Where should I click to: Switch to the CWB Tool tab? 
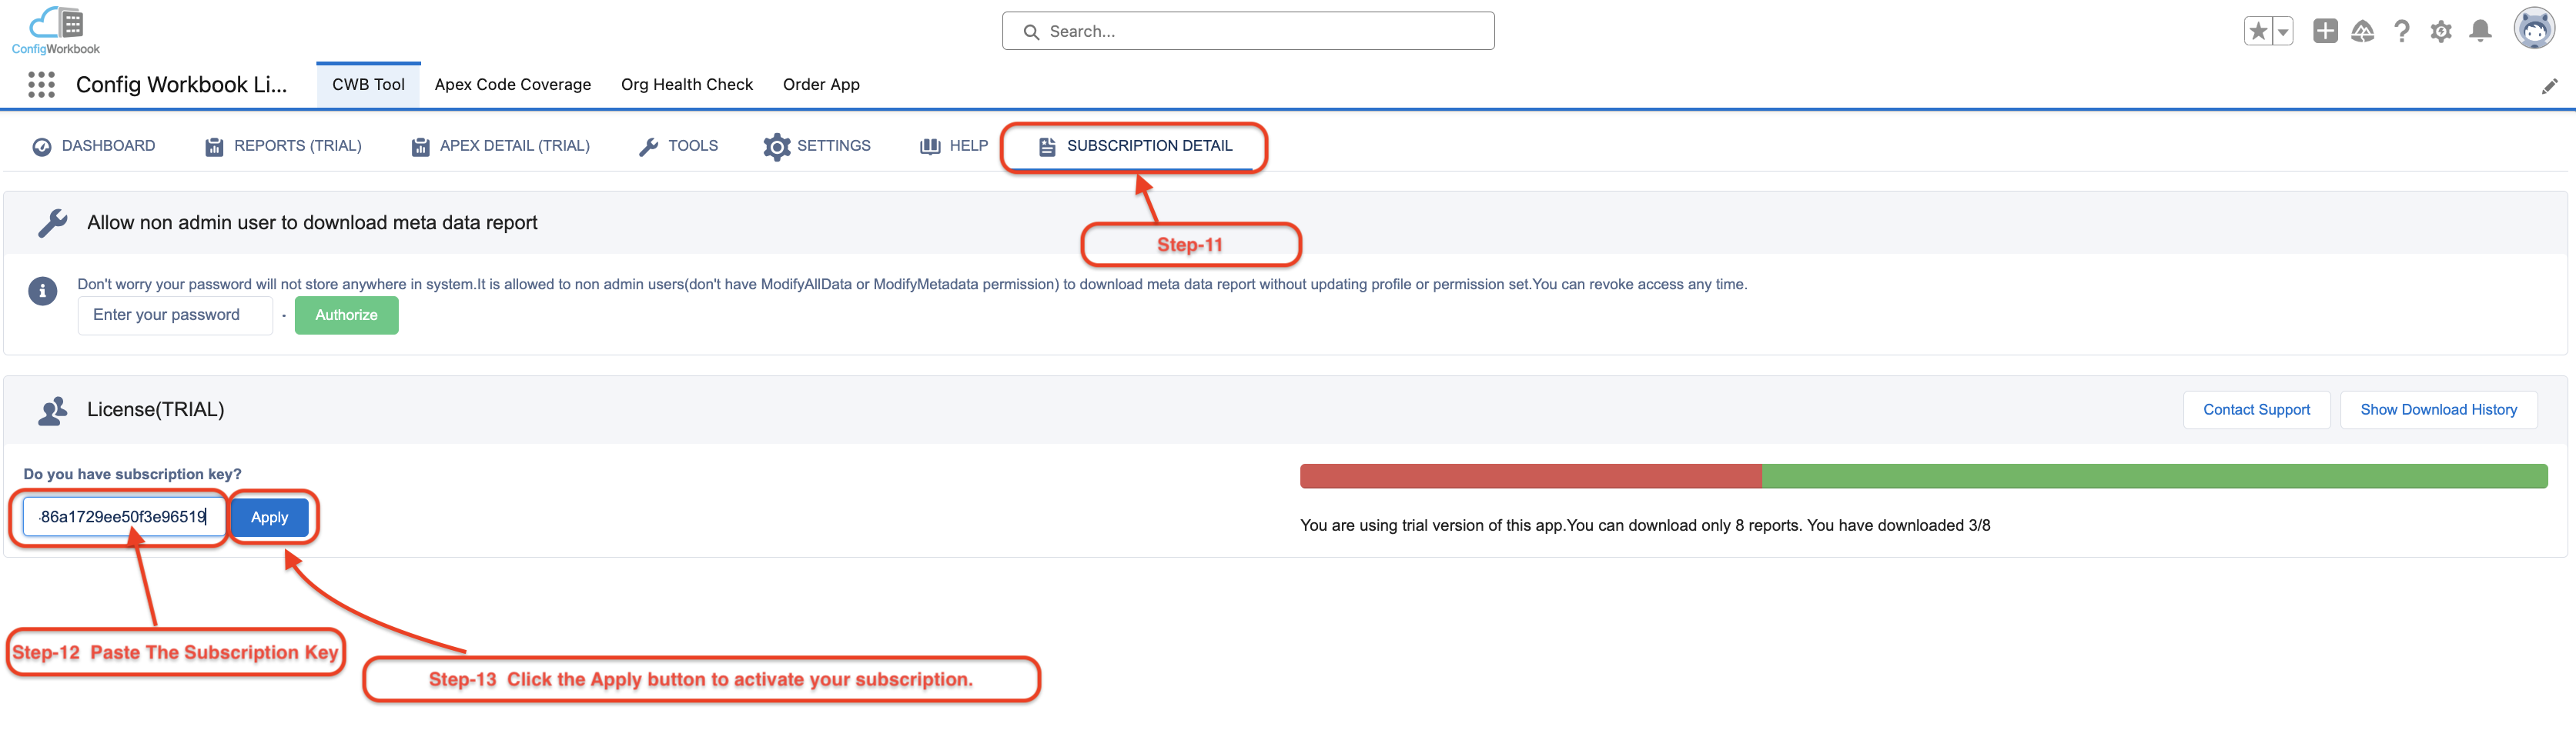point(368,85)
